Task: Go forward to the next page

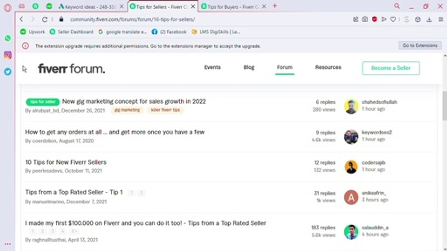Action: [x=33, y=19]
